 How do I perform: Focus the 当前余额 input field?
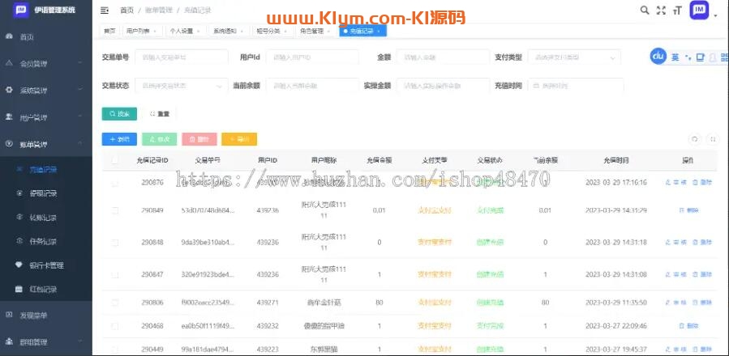(x=312, y=86)
